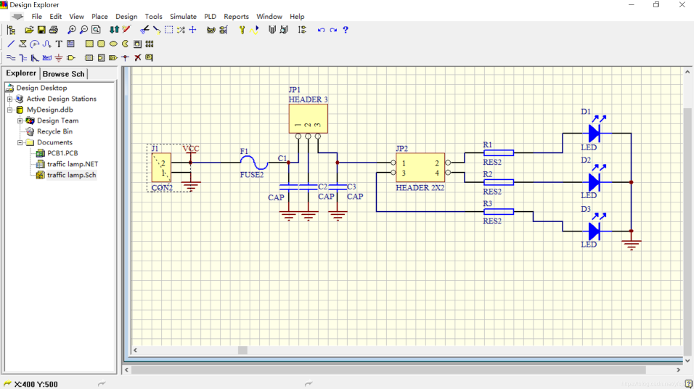
Task: Save the schematic with the floppy disk icon
Action: tap(41, 30)
